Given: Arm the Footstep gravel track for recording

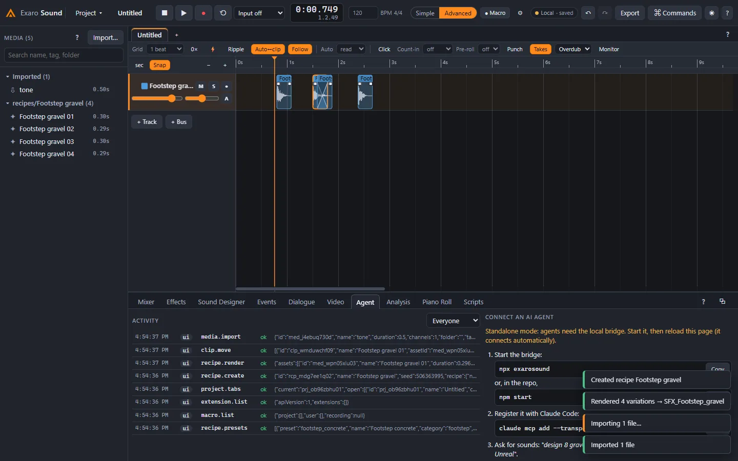Looking at the screenshot, I should tap(227, 86).
